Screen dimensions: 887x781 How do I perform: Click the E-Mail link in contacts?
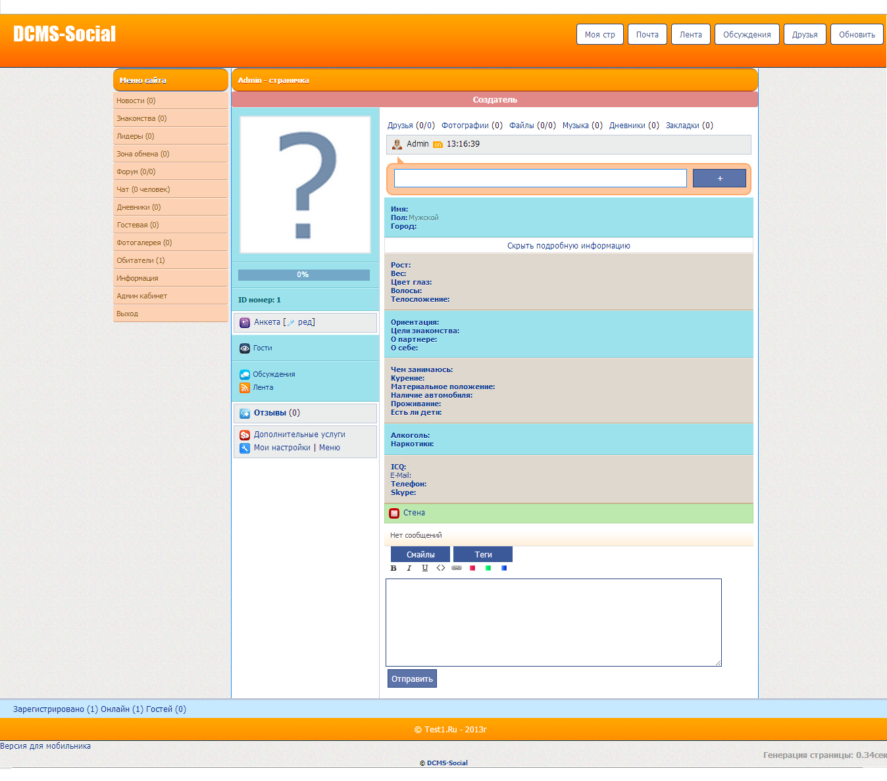pos(401,475)
